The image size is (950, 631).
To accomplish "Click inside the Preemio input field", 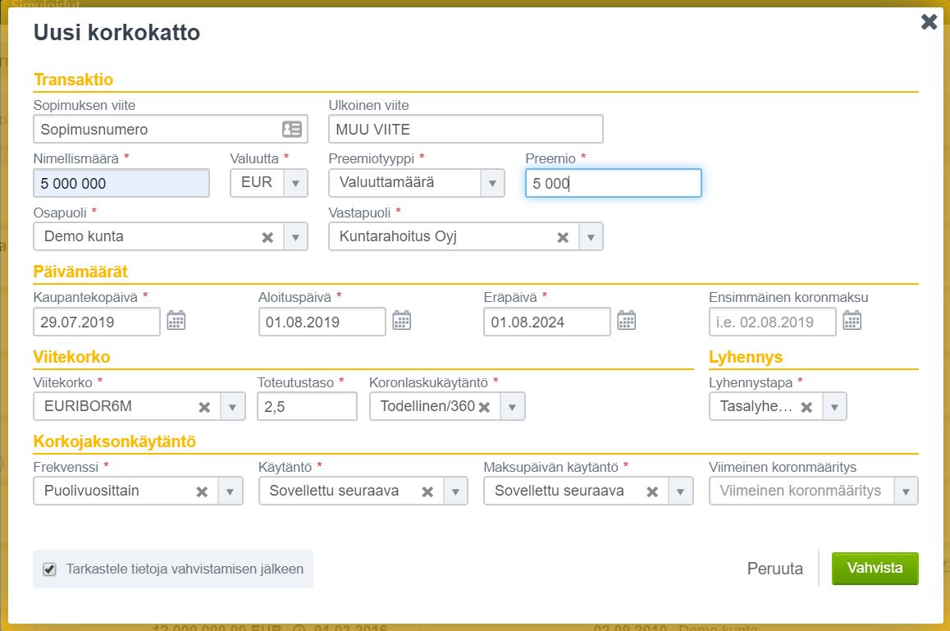I will pos(611,183).
